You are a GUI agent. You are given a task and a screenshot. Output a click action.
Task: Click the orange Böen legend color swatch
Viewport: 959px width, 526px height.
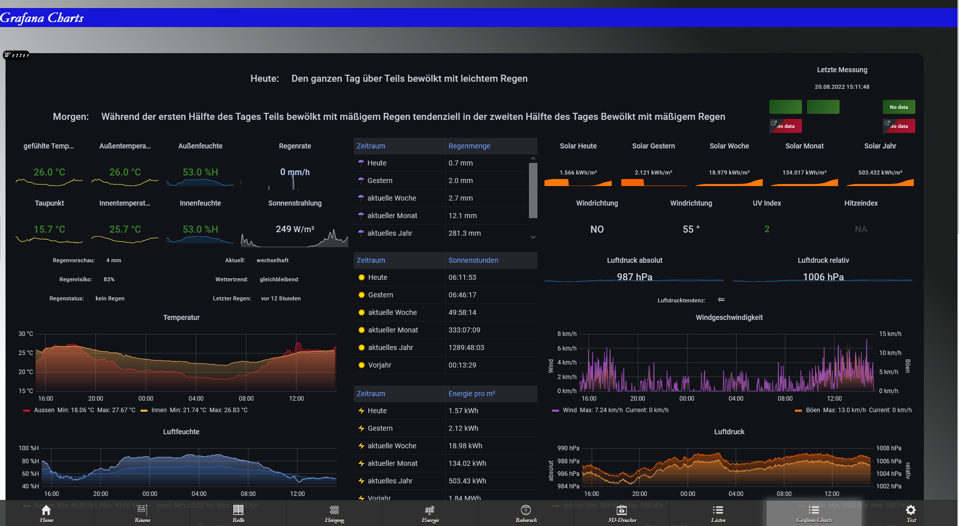point(798,411)
